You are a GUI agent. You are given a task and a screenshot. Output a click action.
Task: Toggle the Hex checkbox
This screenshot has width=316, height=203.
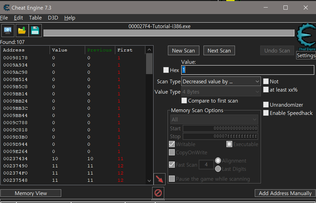click(166, 70)
